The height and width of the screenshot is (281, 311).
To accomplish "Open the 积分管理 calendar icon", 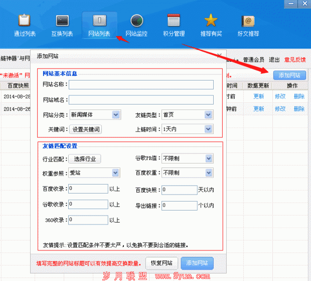I will [174, 20].
